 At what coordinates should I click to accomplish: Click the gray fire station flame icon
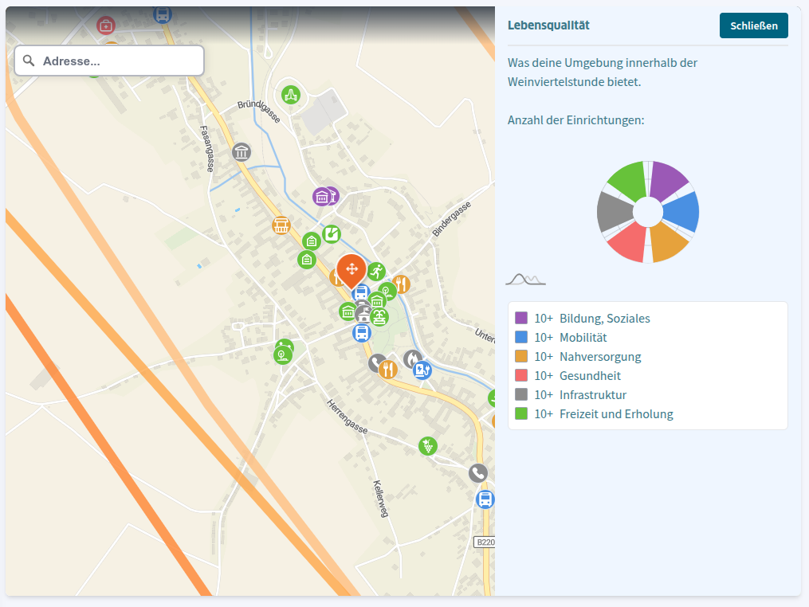[412, 359]
